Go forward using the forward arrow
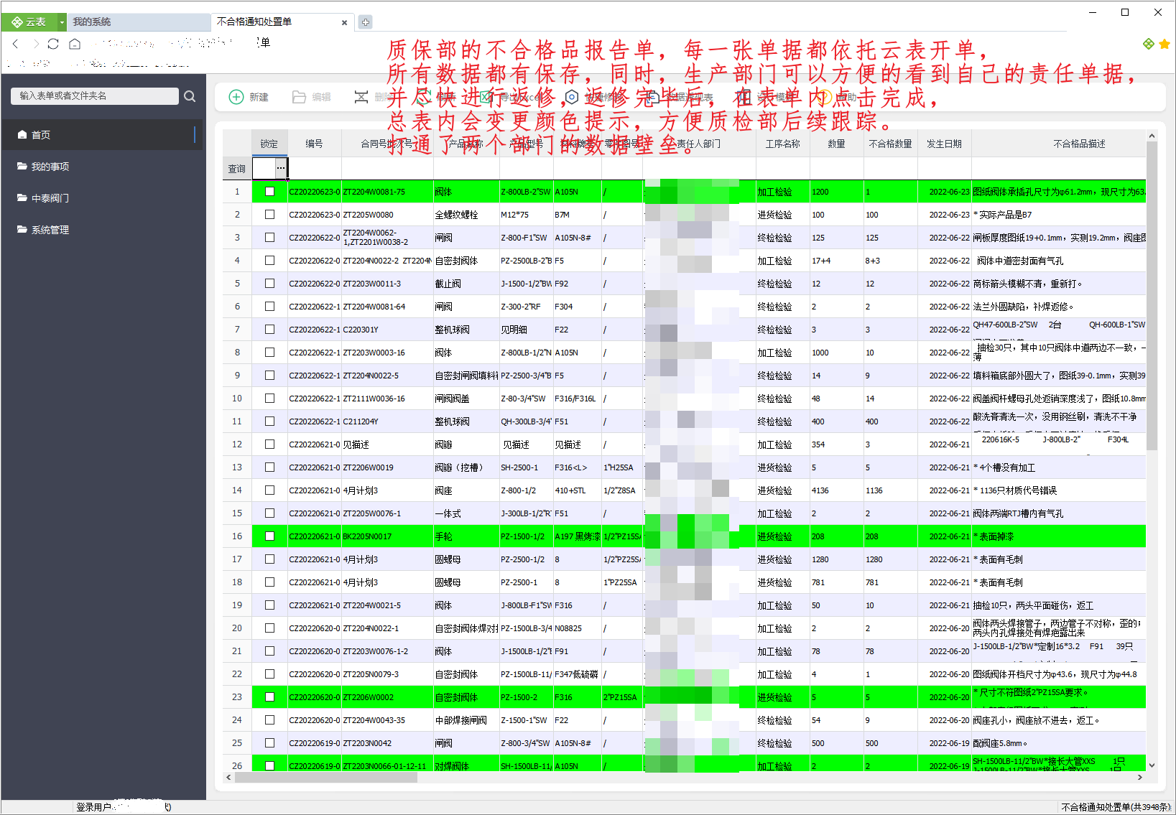The height and width of the screenshot is (815, 1176). (35, 44)
